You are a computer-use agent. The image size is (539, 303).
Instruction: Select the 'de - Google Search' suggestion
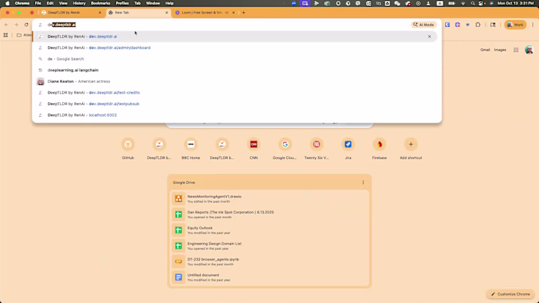point(234,59)
